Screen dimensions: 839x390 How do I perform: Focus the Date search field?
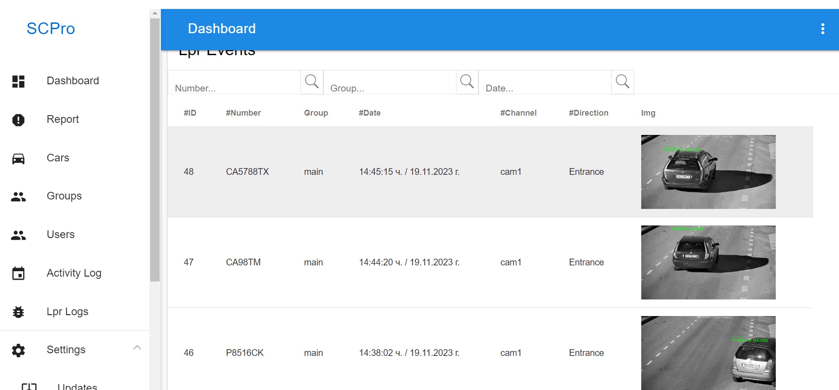point(545,82)
